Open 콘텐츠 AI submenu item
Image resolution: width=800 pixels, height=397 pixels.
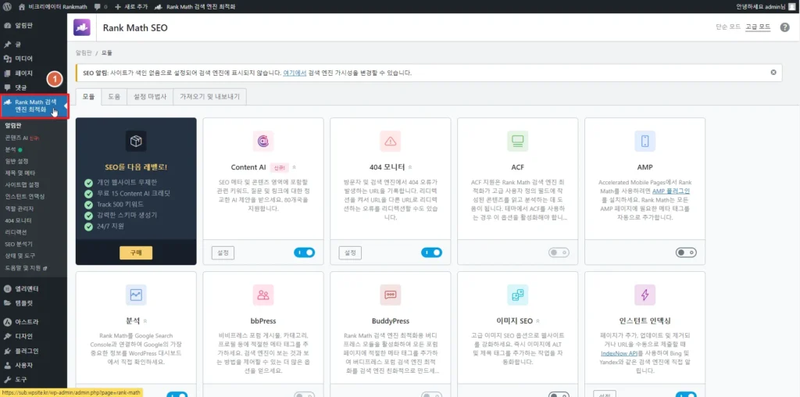click(x=22, y=138)
